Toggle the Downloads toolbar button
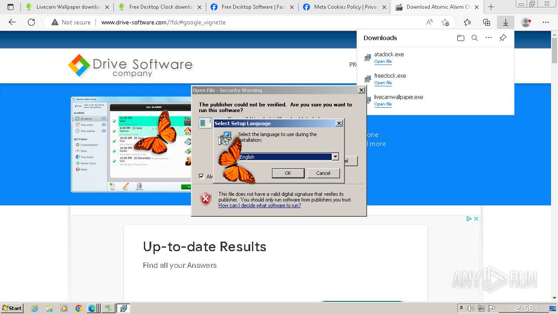This screenshot has height=314, width=558. (x=506, y=22)
